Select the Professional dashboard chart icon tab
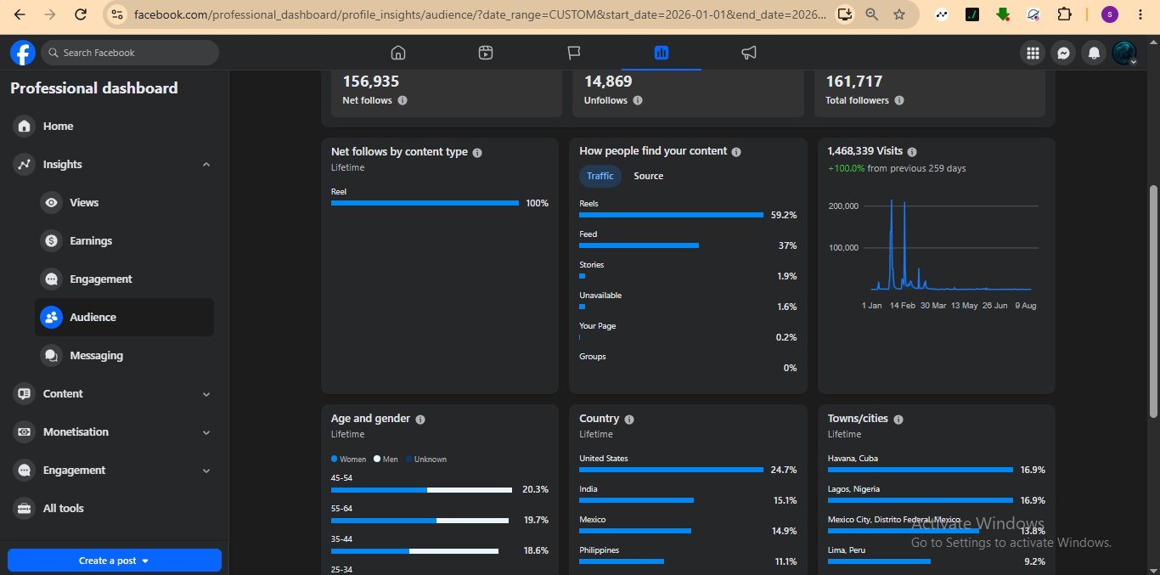 click(x=662, y=53)
